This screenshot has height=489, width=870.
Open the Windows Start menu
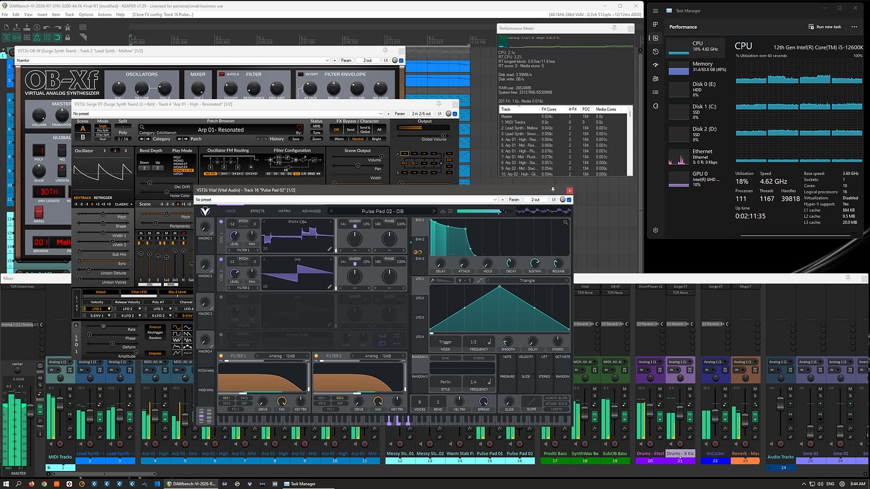(5, 484)
